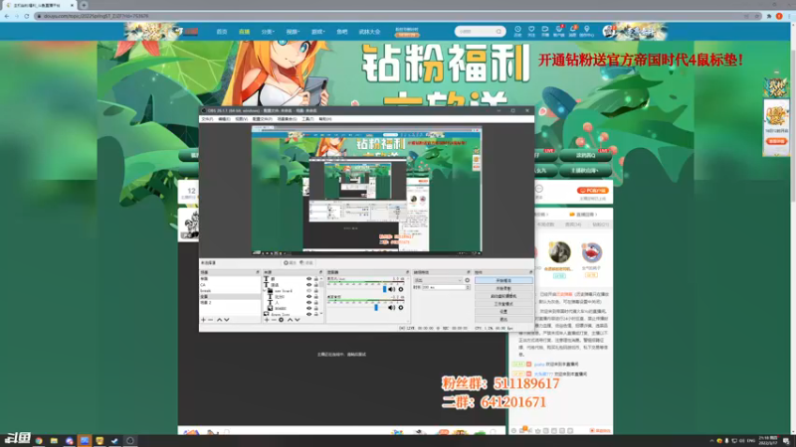Toggle visibility eye of the aoe board group

click(x=308, y=291)
